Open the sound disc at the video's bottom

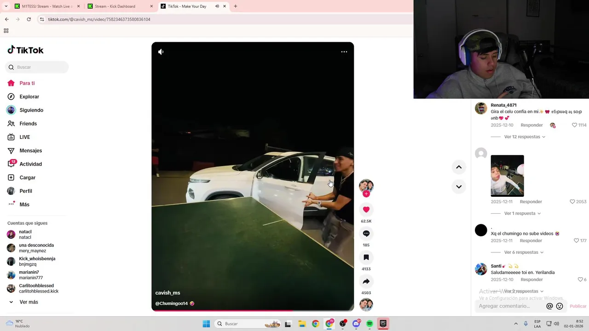tap(366, 304)
